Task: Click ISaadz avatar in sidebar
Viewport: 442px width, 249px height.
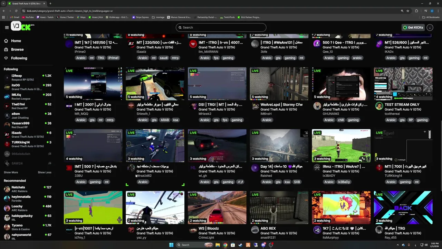Action: [7, 135]
